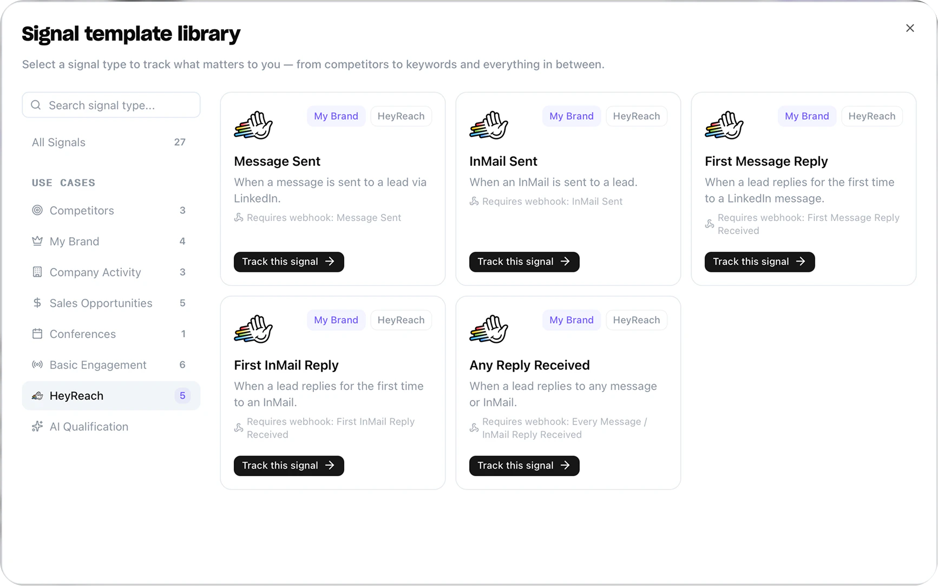Click the webhook icon on the InMail Sent card
Screen dimensions: 938x586
pos(474,201)
